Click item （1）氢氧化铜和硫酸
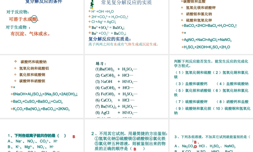 click(193, 73)
